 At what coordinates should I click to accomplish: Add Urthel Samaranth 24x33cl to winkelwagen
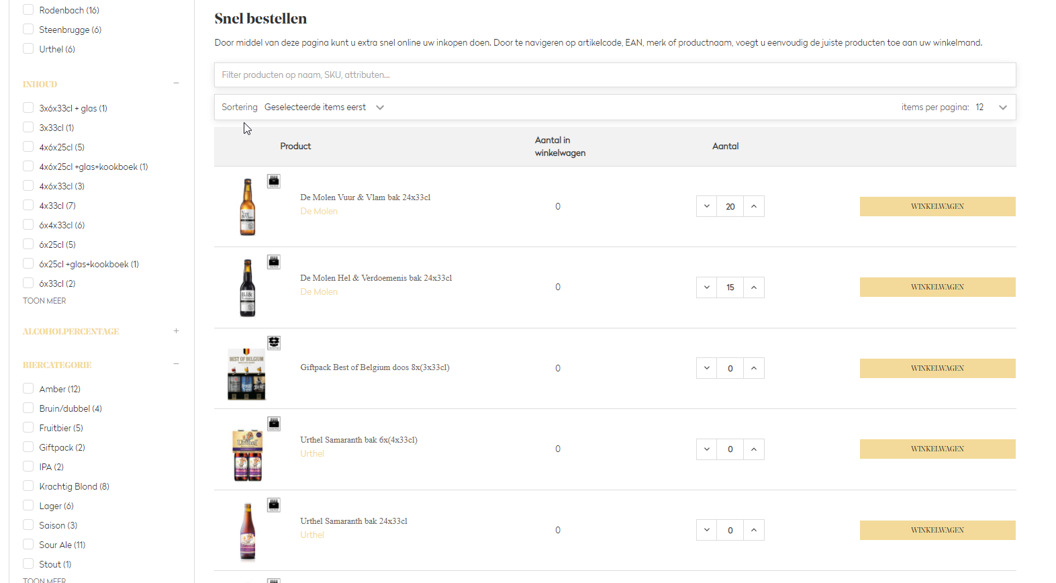point(937,530)
